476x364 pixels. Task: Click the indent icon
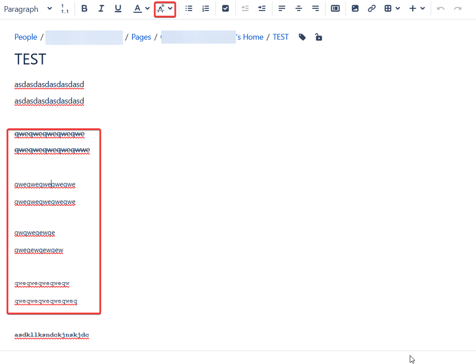[x=262, y=9]
